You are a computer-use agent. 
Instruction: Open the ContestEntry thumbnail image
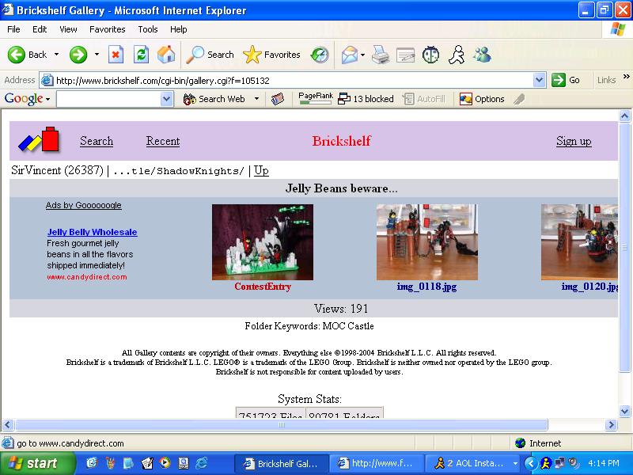click(x=262, y=242)
